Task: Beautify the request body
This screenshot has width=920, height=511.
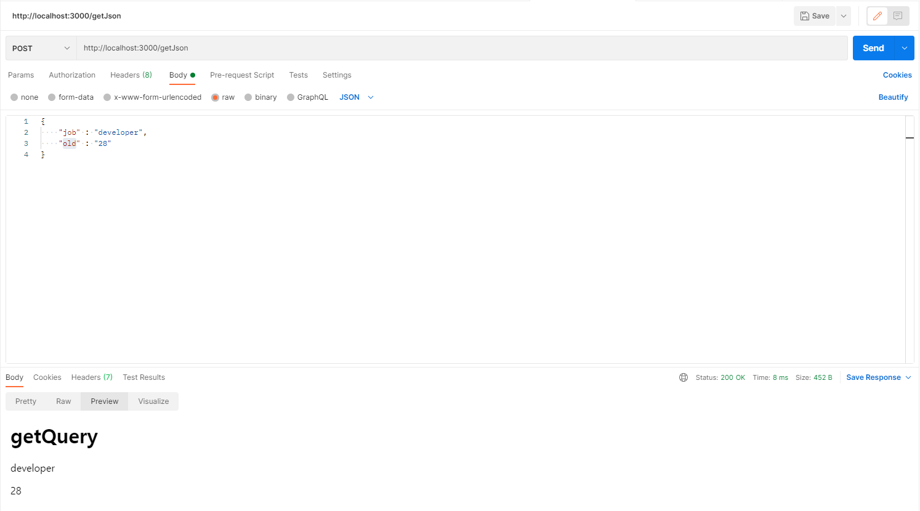Action: coord(893,97)
